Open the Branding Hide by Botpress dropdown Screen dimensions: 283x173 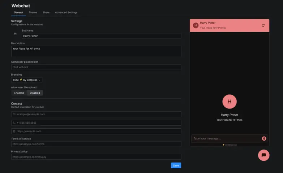point(26,80)
